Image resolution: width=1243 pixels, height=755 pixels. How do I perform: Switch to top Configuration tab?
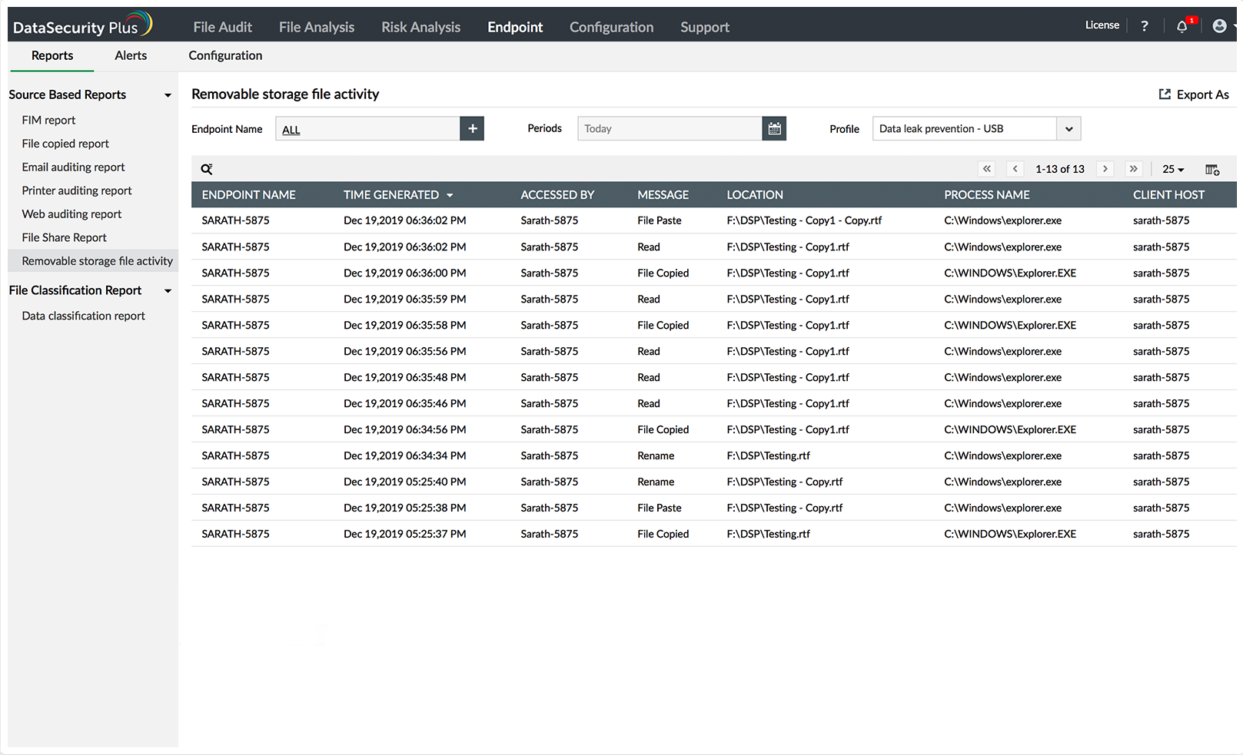click(x=611, y=27)
